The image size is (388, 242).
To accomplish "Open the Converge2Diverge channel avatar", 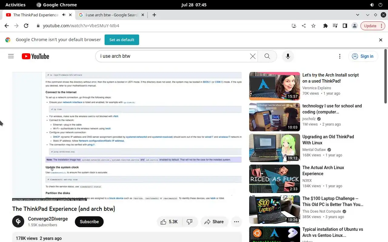I will click(18, 222).
